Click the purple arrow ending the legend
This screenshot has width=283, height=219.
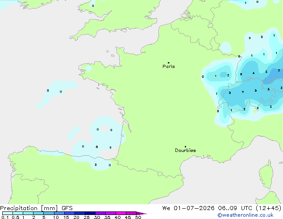(x=141, y=214)
